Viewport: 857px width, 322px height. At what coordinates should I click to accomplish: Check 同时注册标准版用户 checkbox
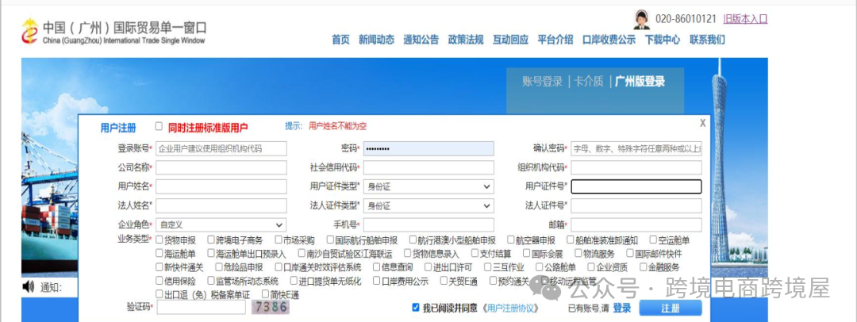[x=159, y=126]
